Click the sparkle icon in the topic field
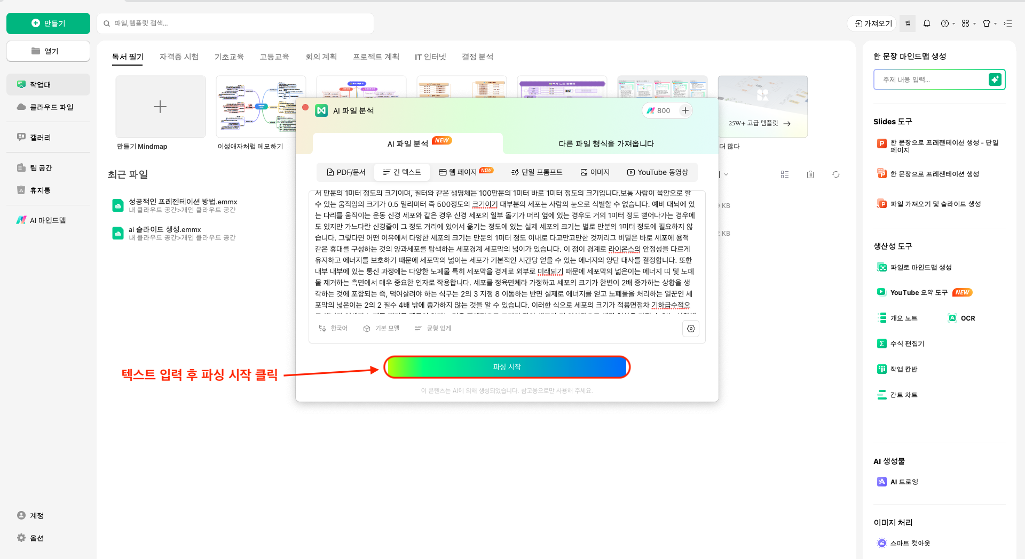Image resolution: width=1025 pixels, height=559 pixels. point(995,79)
